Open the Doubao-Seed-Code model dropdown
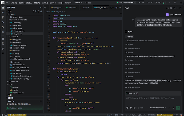This screenshot has height=116, width=184. (158, 108)
